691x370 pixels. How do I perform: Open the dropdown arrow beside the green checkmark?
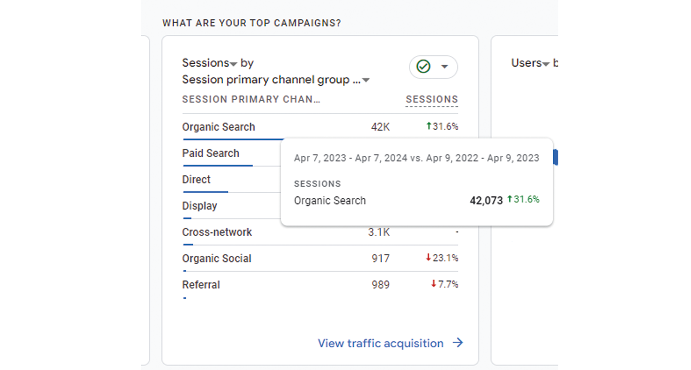pos(444,67)
